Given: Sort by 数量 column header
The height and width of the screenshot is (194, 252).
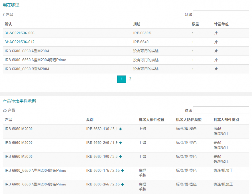Looking at the screenshot, I should (195, 24).
